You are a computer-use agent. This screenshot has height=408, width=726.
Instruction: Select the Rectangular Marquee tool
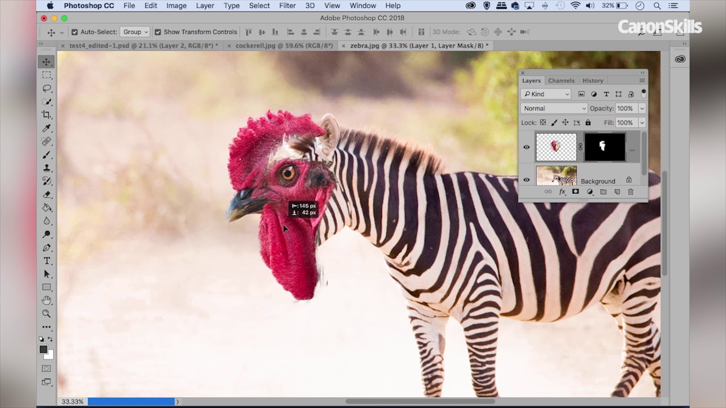[x=47, y=75]
